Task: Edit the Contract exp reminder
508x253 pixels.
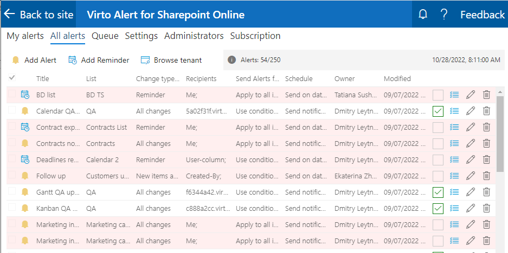Action: [x=471, y=127]
